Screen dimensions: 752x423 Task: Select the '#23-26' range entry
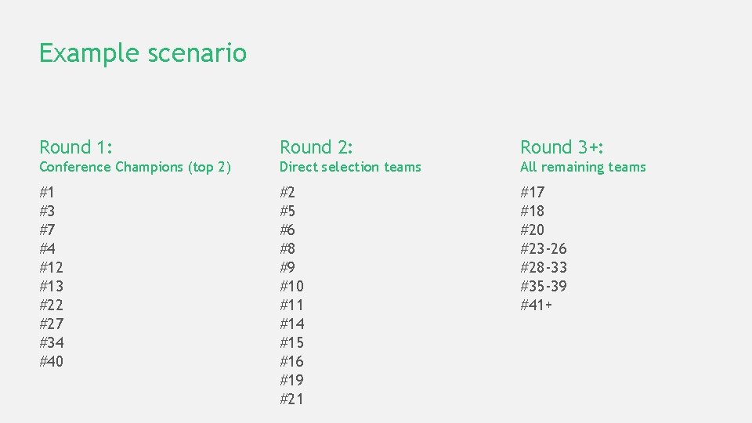pyautogui.click(x=544, y=248)
